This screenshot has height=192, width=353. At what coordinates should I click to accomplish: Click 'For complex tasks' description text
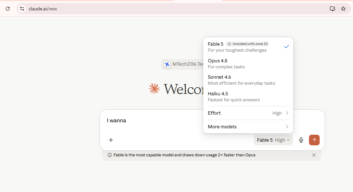(x=226, y=67)
